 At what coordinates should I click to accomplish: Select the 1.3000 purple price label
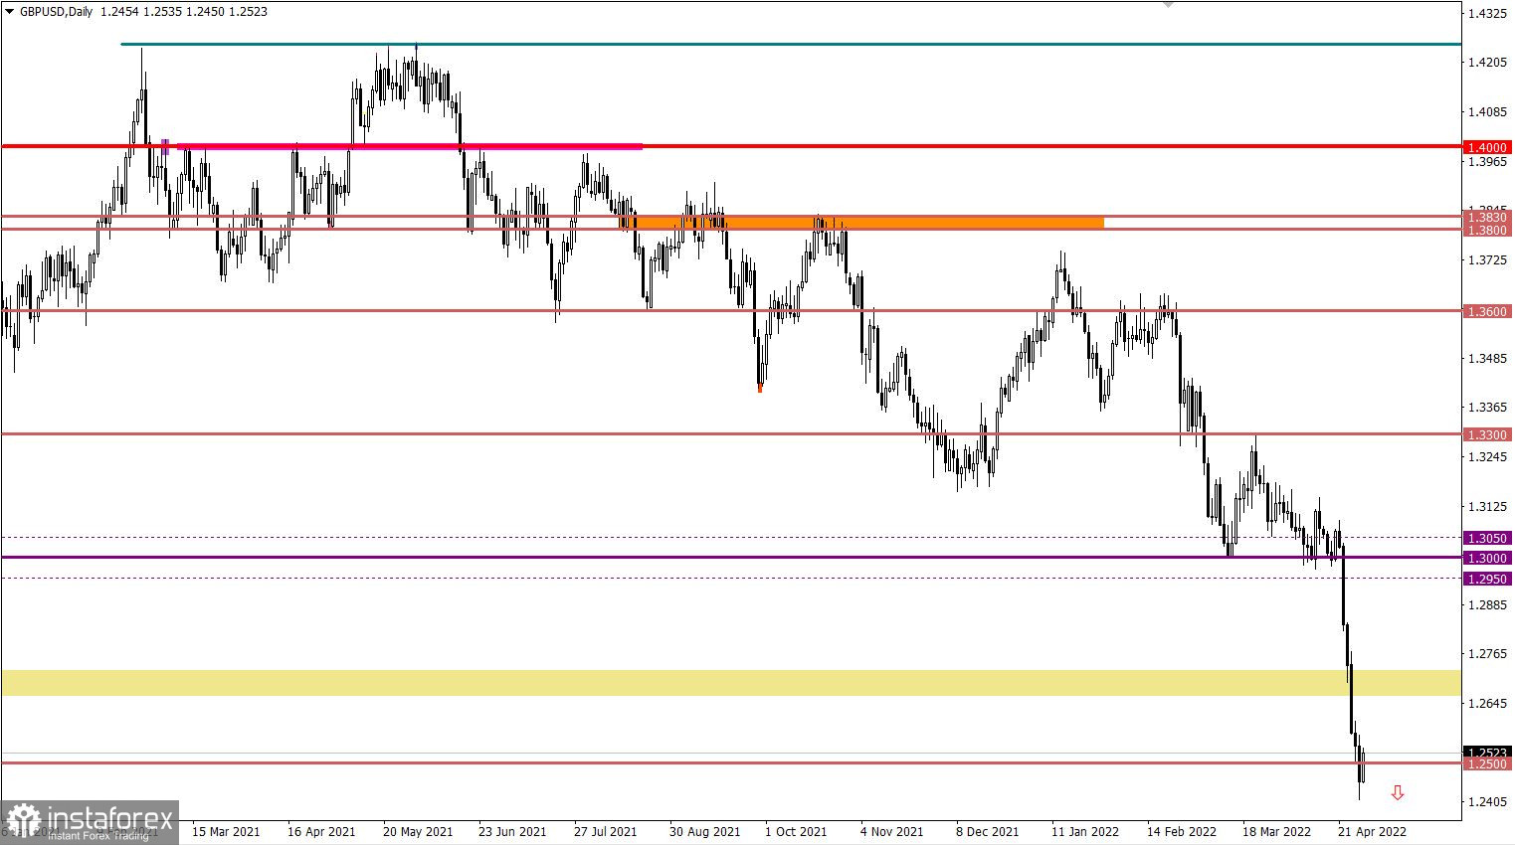pos(1488,558)
